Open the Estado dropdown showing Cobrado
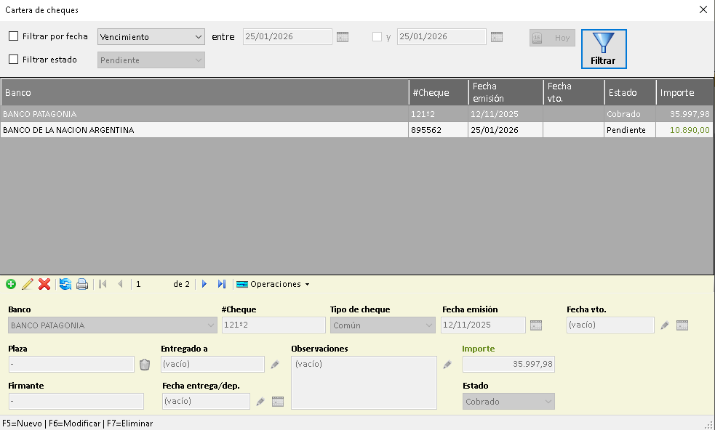The height and width of the screenshot is (430, 715). (508, 402)
